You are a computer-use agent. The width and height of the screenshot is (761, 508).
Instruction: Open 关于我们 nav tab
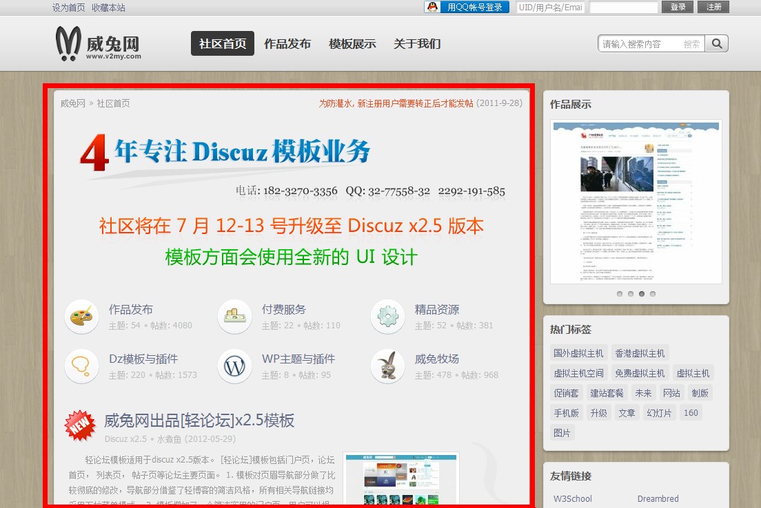tap(417, 43)
